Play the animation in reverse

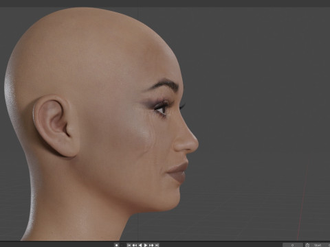140,245
